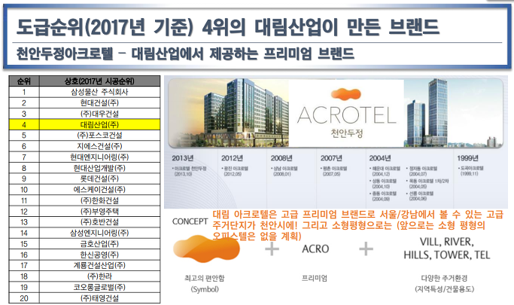Click the subtitle starting with 천안두정아크로텔
The height and width of the screenshot is (305, 514).
pyautogui.click(x=185, y=53)
